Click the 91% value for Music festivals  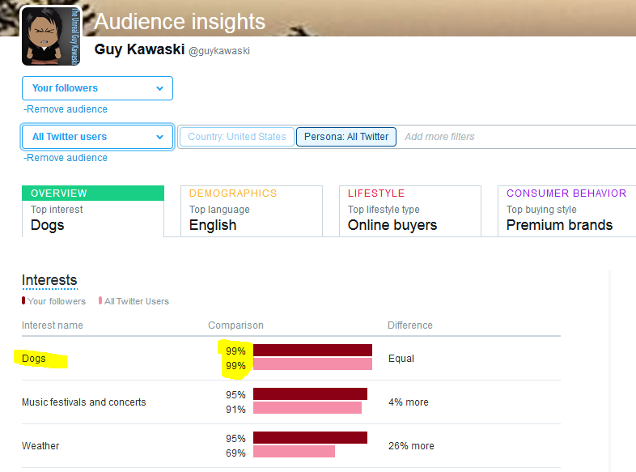[x=235, y=410]
